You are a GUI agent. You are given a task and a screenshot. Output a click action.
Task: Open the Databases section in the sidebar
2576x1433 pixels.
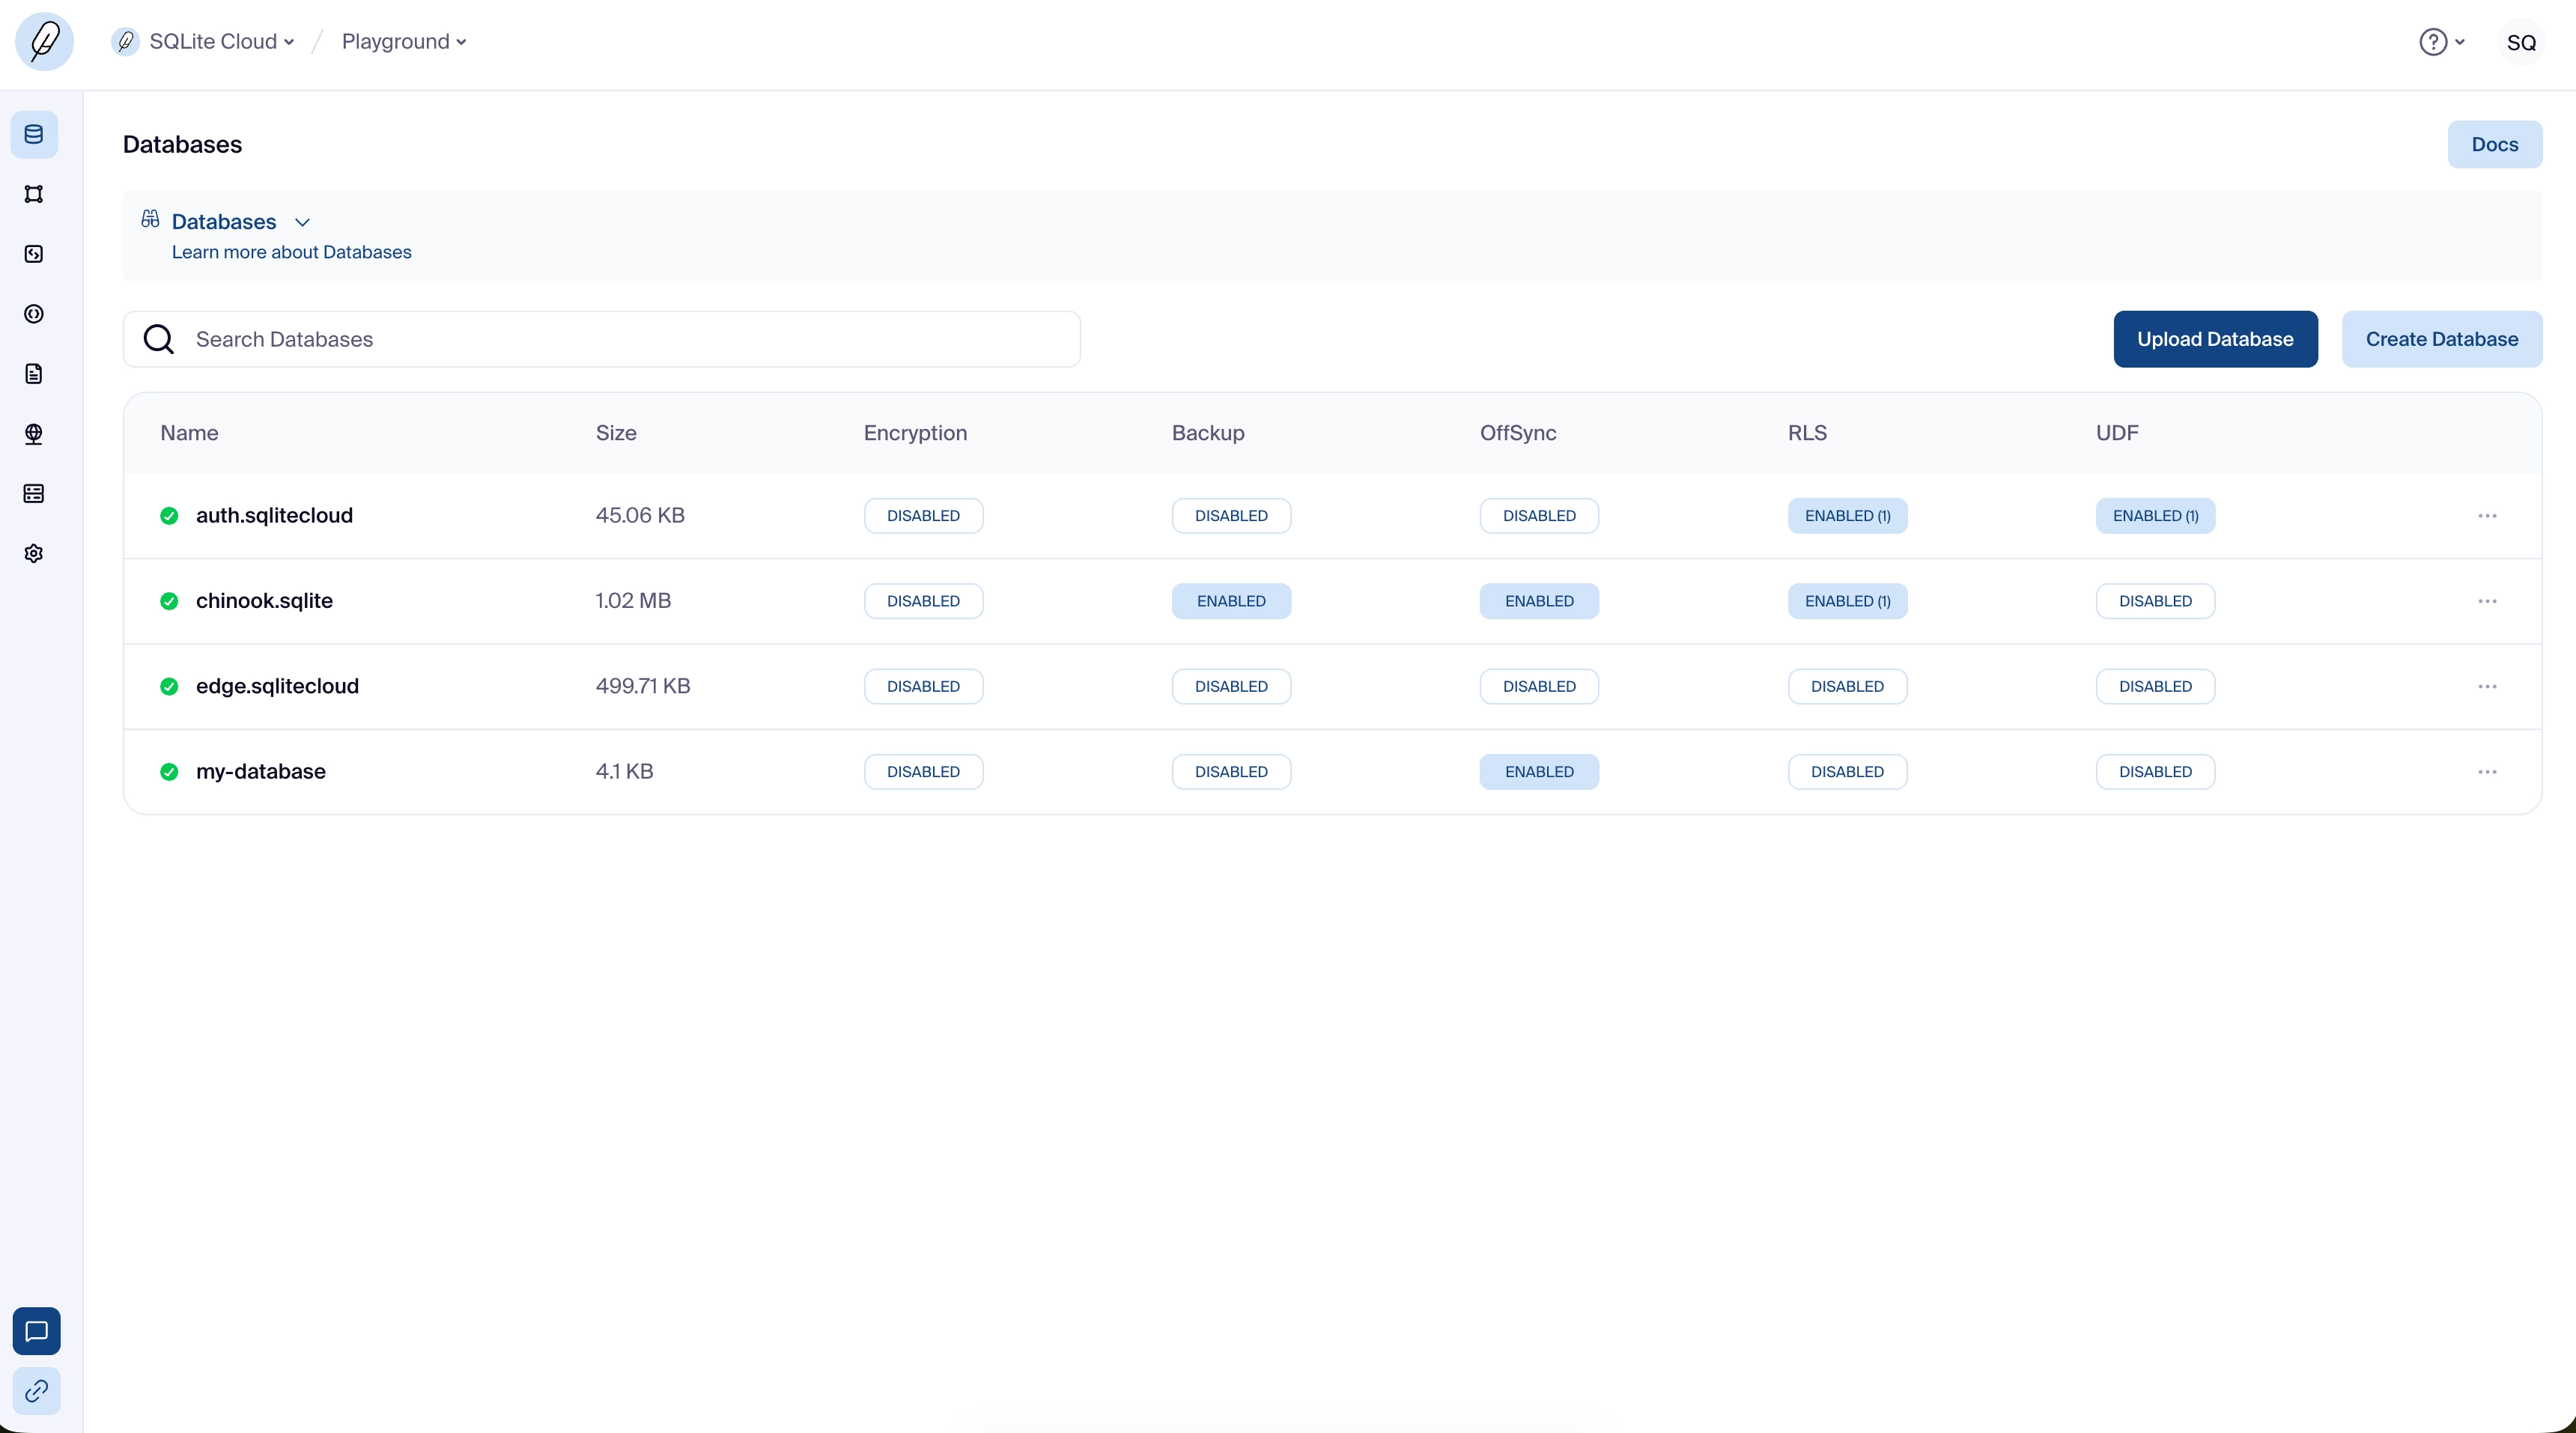tap(34, 134)
